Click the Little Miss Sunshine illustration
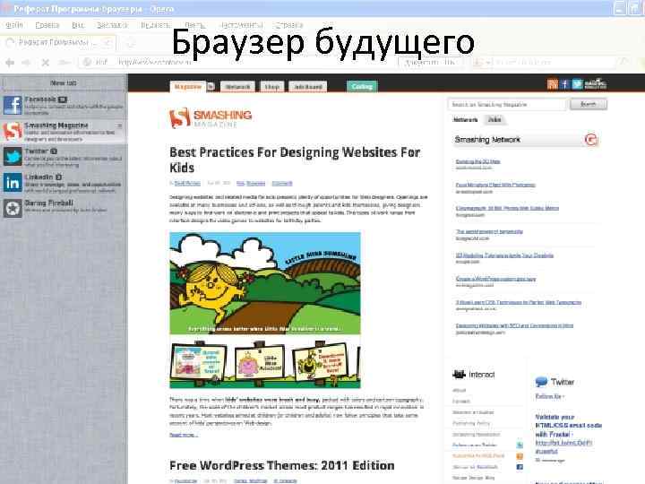 point(265,283)
